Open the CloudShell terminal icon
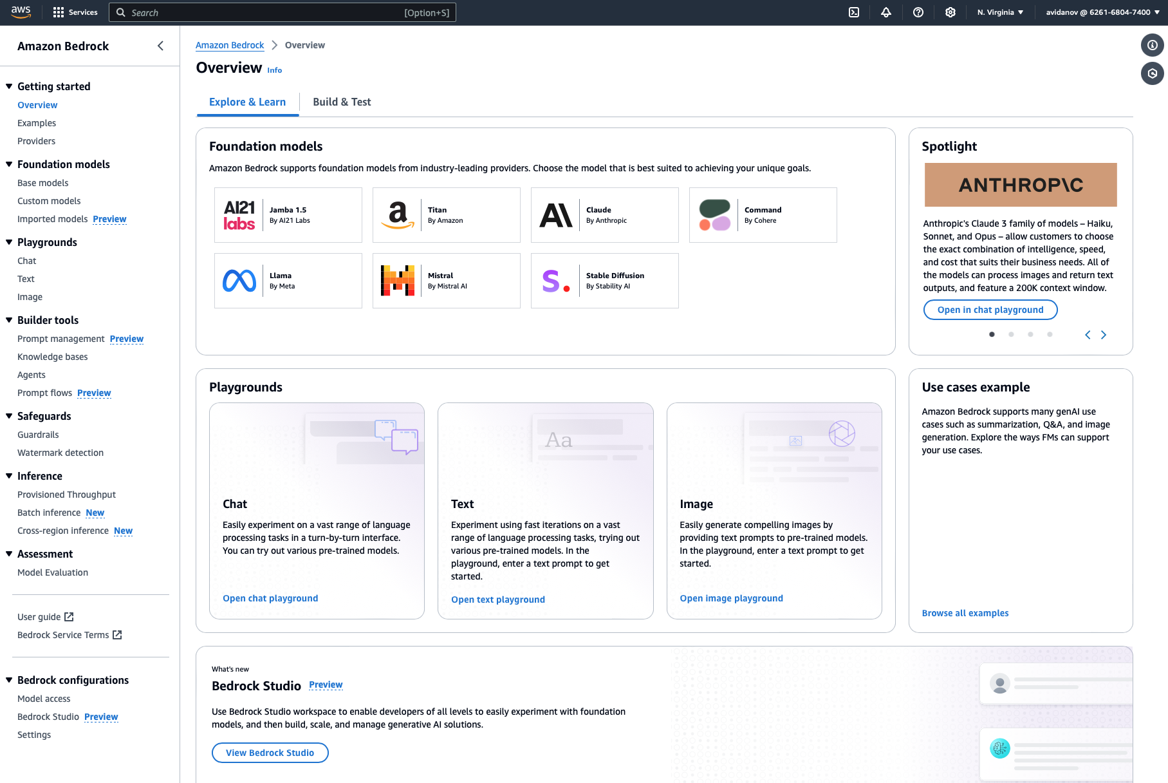 point(854,12)
